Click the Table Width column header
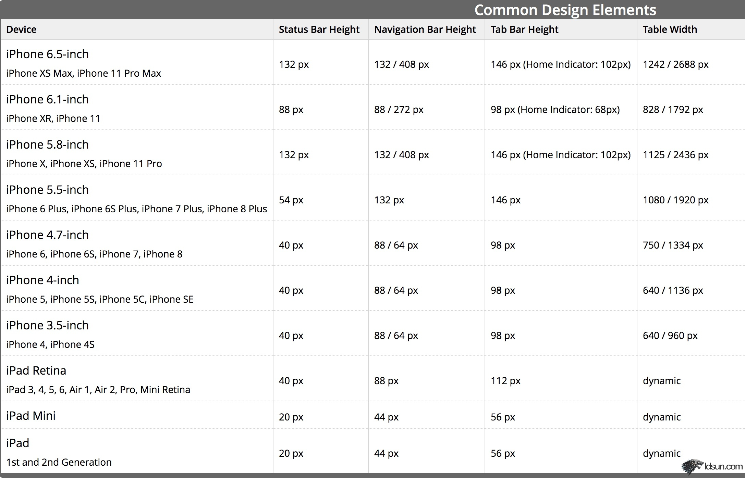Viewport: 745px width, 478px height. (670, 29)
